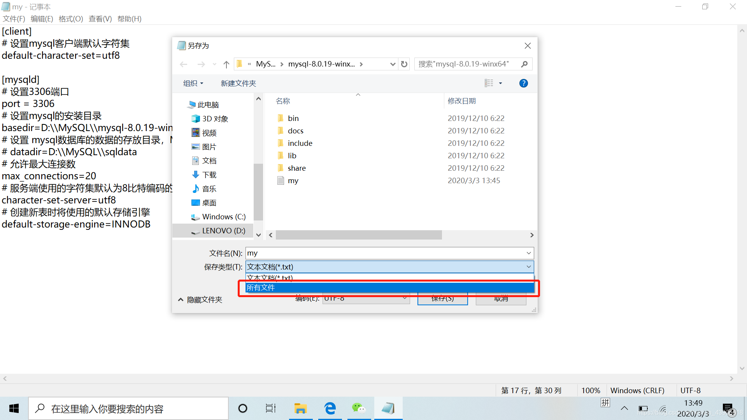Click the horizontal scrollbar in file list
The image size is (747, 420).
[x=358, y=235]
